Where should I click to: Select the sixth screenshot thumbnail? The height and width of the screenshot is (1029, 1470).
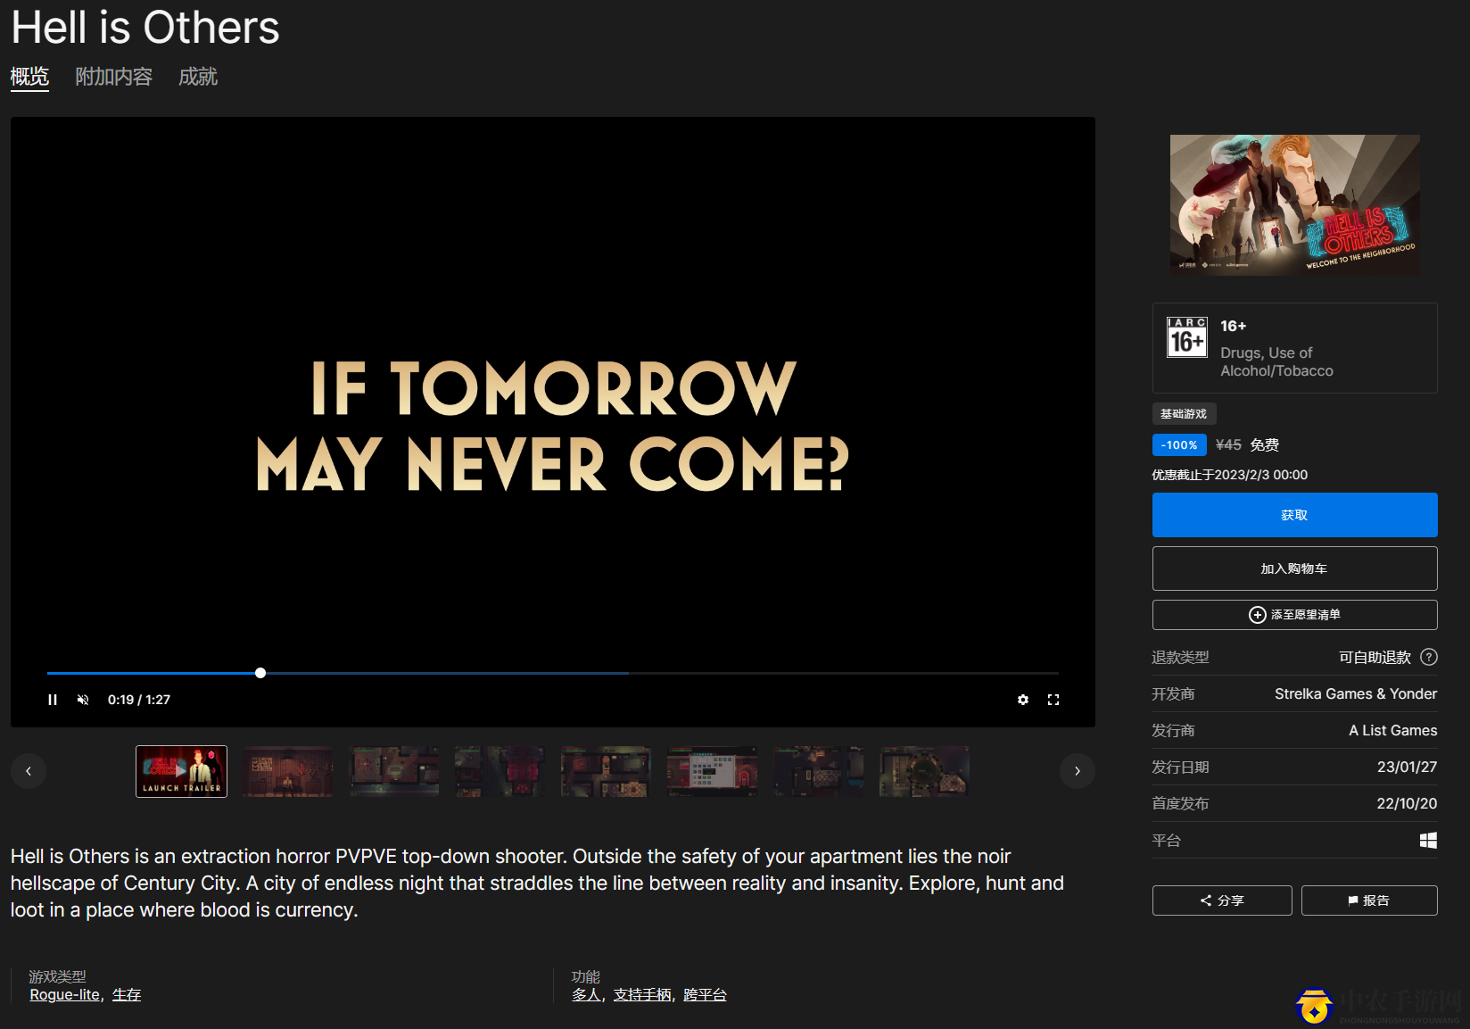click(x=712, y=771)
